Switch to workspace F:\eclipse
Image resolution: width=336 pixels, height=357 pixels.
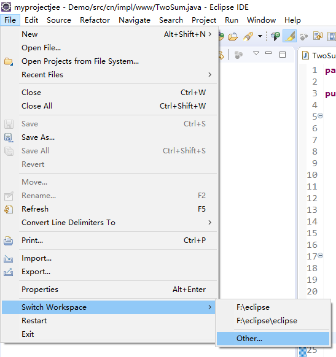[x=273, y=307]
